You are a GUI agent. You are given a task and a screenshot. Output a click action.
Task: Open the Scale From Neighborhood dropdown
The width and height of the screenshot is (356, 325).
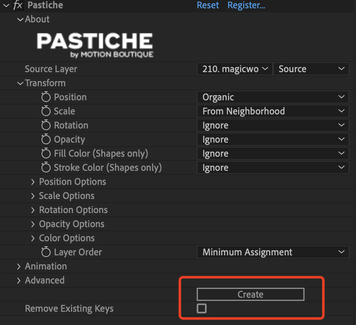pos(273,112)
